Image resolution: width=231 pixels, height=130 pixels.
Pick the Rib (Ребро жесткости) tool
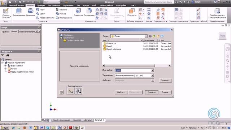click(x=45, y=18)
